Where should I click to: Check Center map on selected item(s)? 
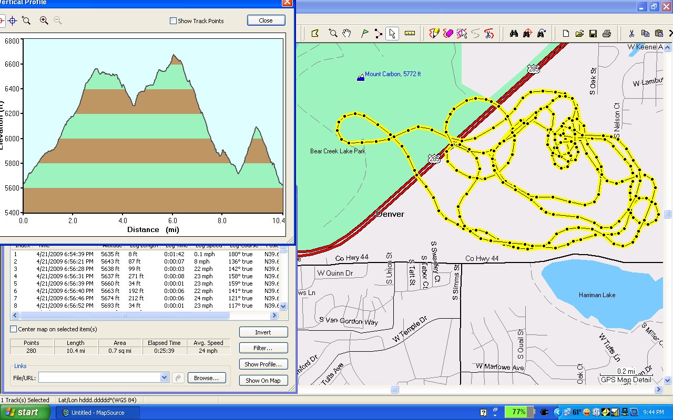click(14, 329)
